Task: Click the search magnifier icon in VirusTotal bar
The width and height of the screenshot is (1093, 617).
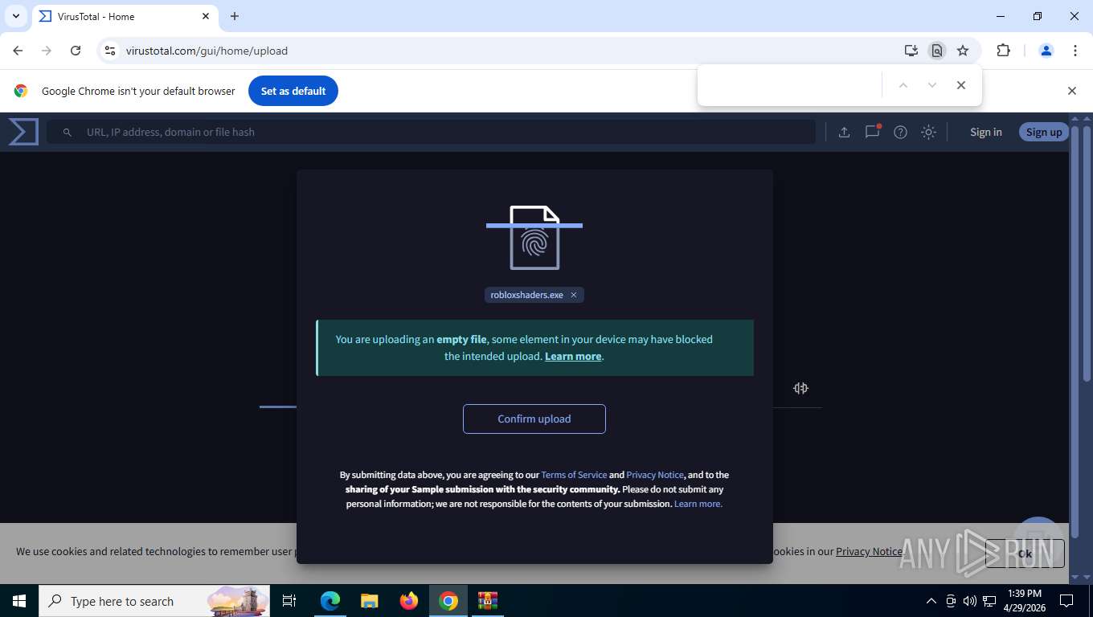Action: click(68, 133)
